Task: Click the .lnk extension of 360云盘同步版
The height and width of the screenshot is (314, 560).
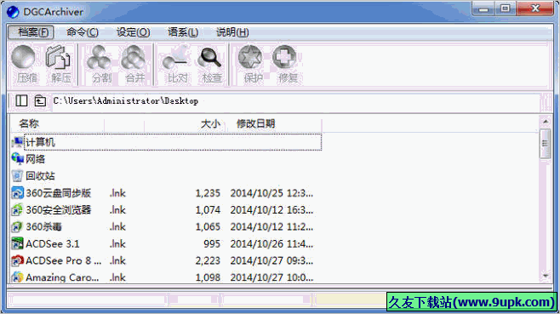Action: click(117, 193)
